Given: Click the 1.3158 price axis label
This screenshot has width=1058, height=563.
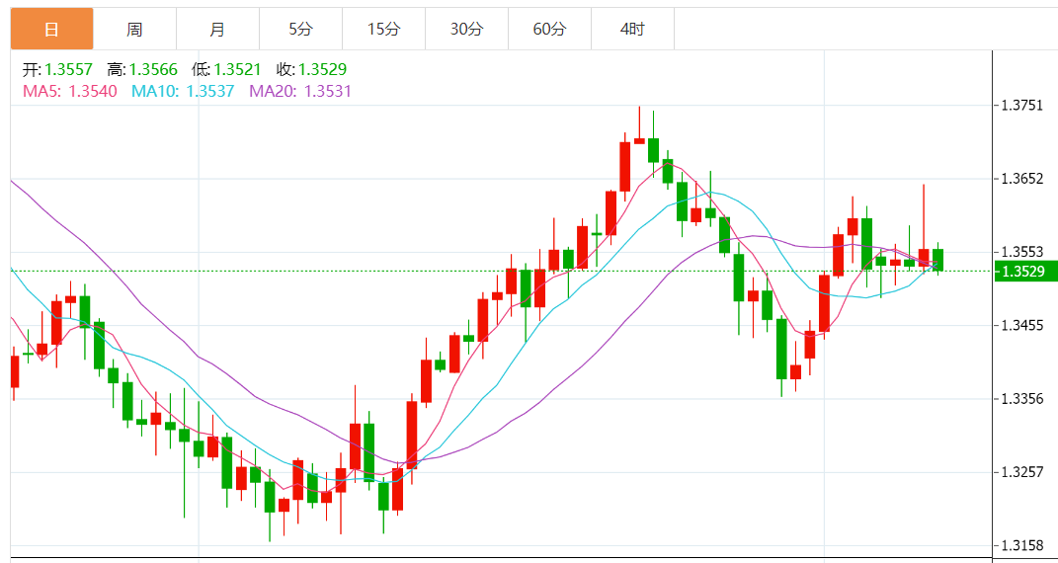Looking at the screenshot, I should click(x=1021, y=545).
